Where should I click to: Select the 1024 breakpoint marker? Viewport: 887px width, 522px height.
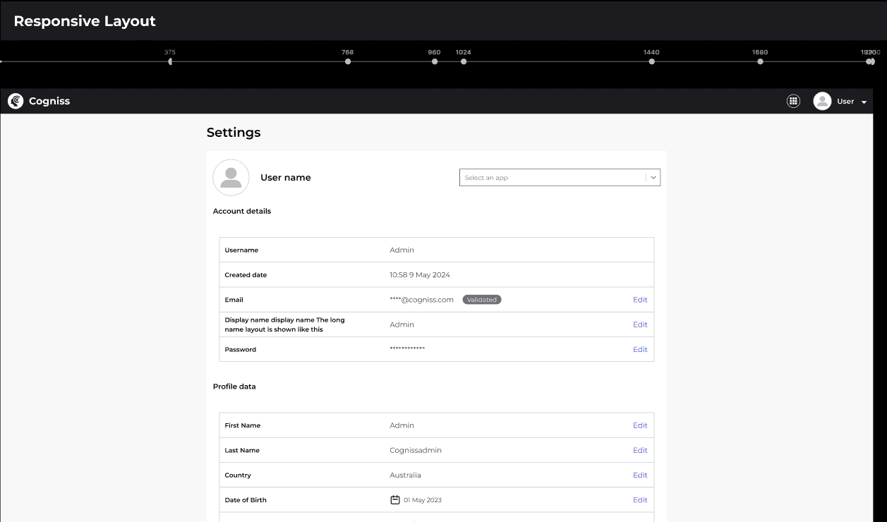click(464, 61)
